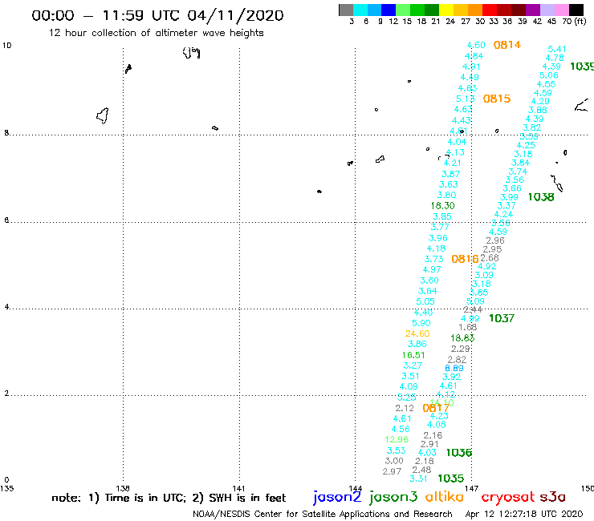Select the altika satellite legend label
594x521 pixels.
tap(444, 497)
